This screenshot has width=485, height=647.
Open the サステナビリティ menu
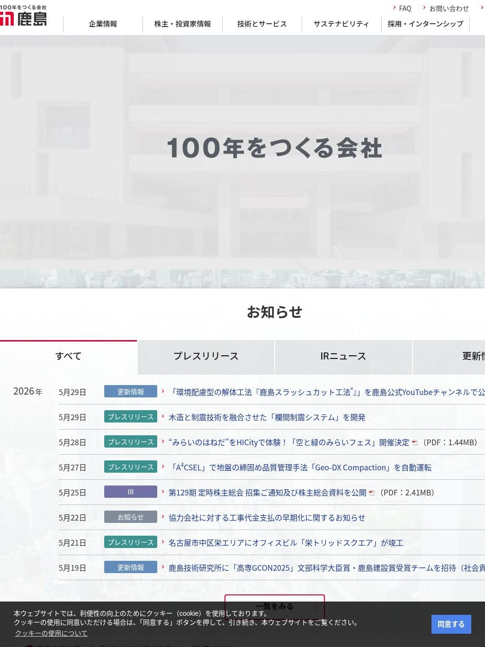coord(341,24)
